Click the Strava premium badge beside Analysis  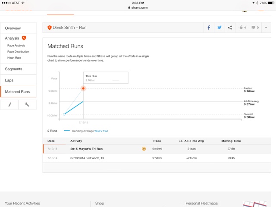click(24, 38)
